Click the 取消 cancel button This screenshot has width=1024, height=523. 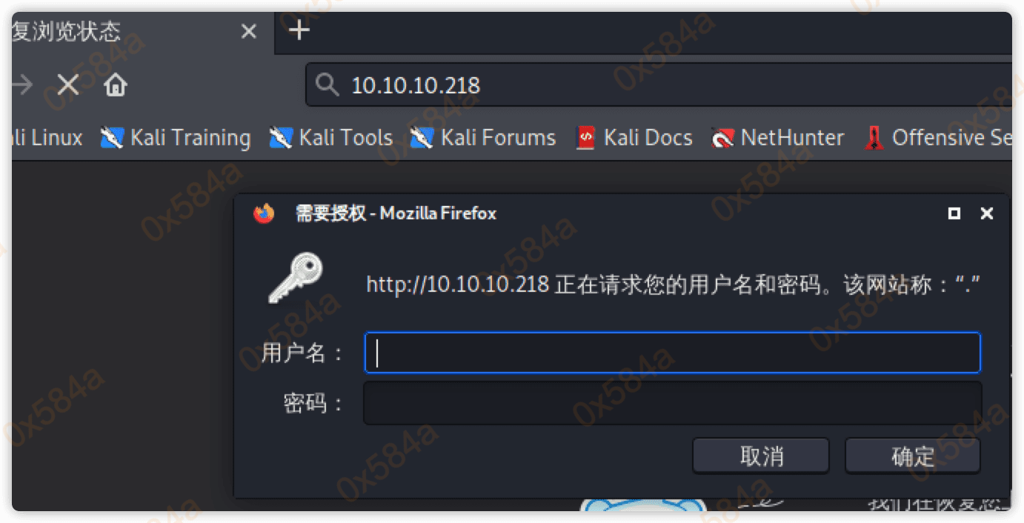tap(761, 456)
